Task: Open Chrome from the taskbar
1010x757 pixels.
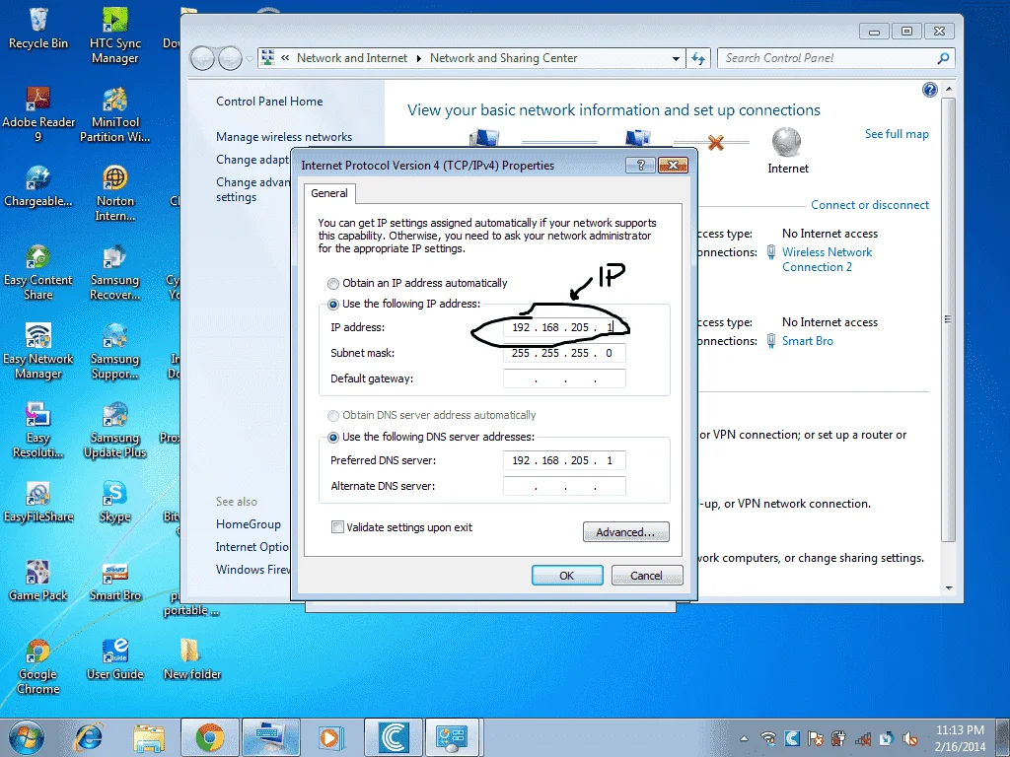Action: [x=209, y=737]
